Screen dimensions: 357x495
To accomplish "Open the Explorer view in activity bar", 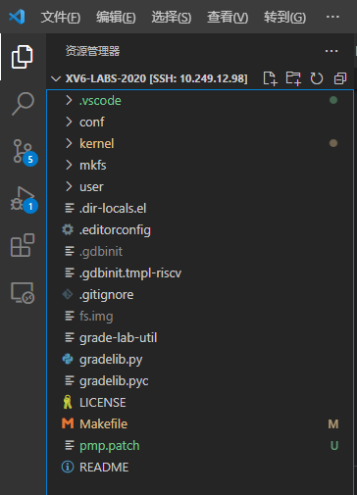I will coord(23,57).
